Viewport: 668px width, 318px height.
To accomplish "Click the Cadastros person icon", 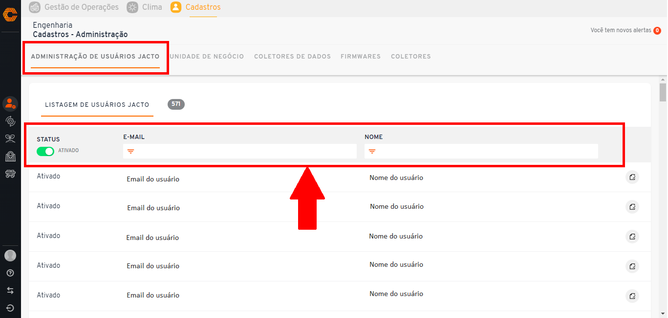I will (x=176, y=7).
